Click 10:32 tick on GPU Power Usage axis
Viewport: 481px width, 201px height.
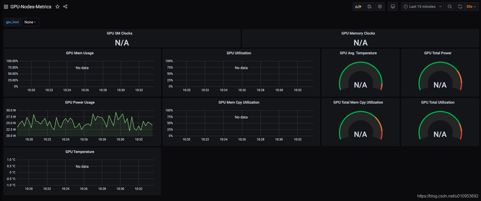tap(139, 139)
